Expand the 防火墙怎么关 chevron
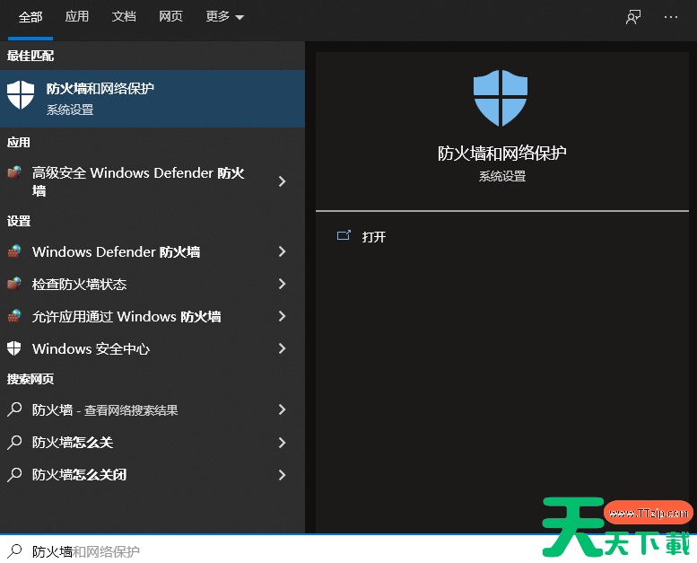Screen dimensions: 697x563 (x=282, y=443)
